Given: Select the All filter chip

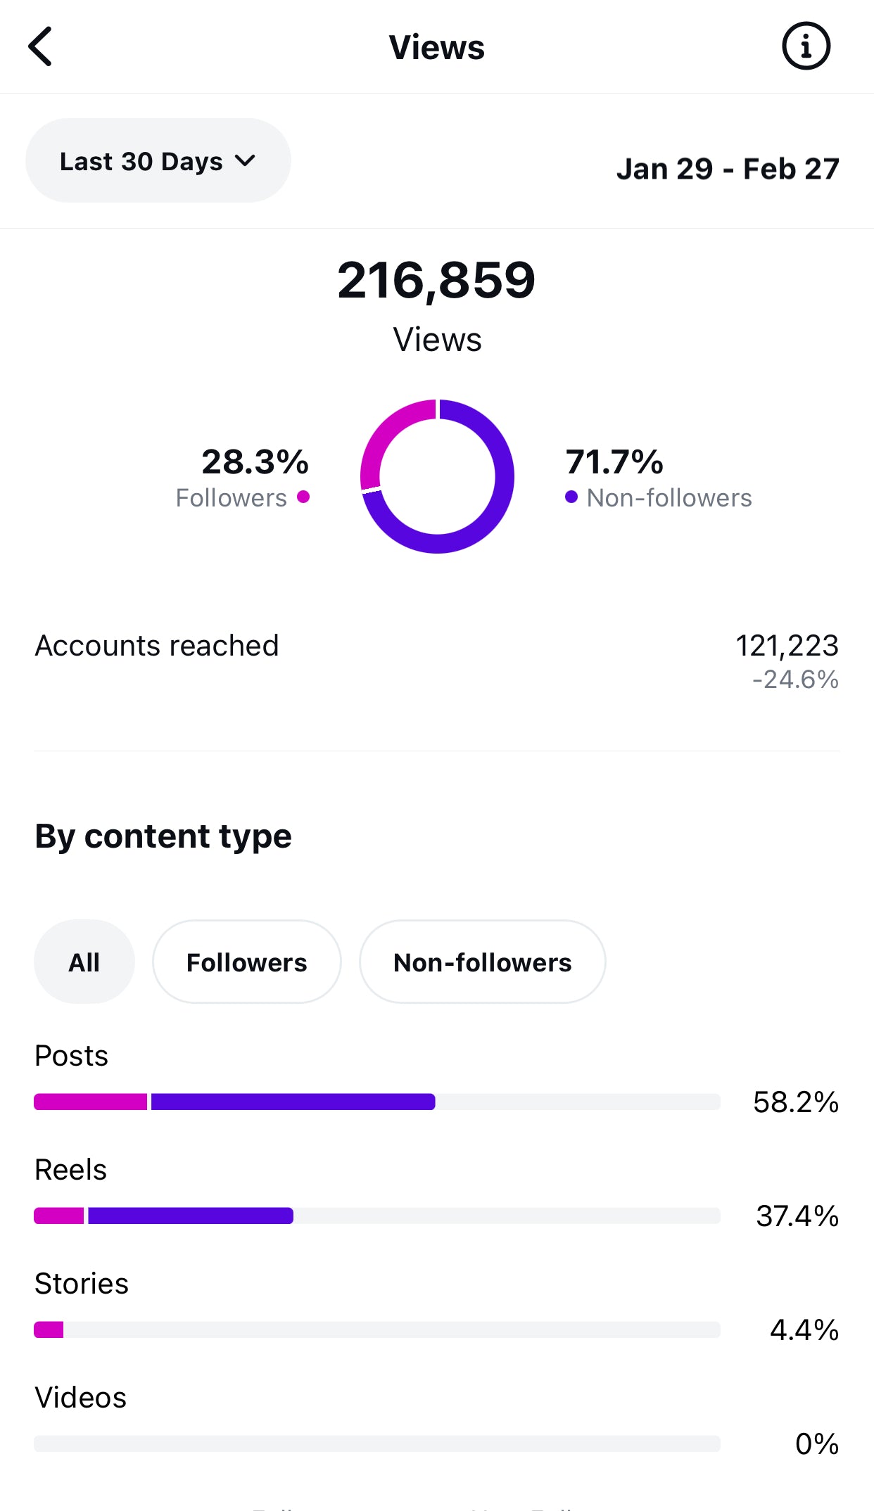Looking at the screenshot, I should pos(84,962).
